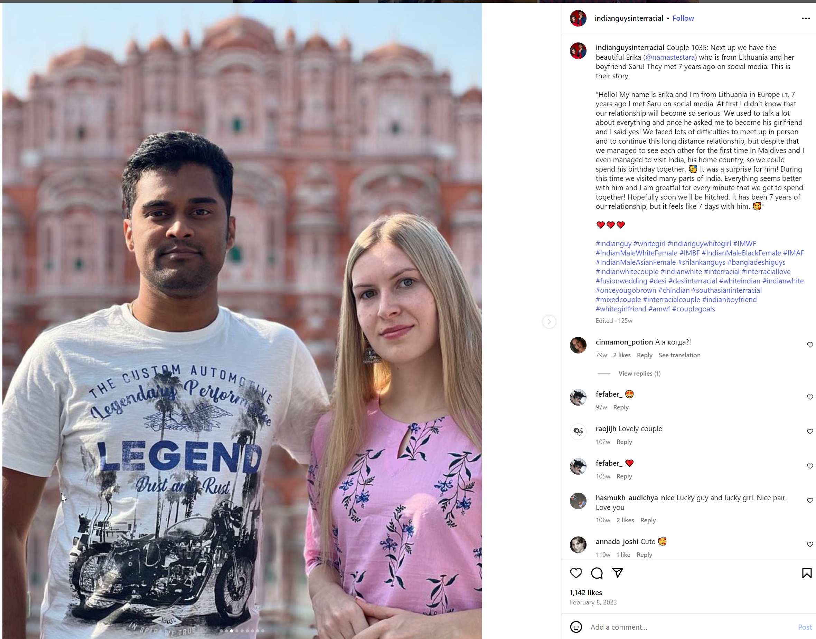
Task: Save the post with the bookmark icon
Action: [x=807, y=573]
